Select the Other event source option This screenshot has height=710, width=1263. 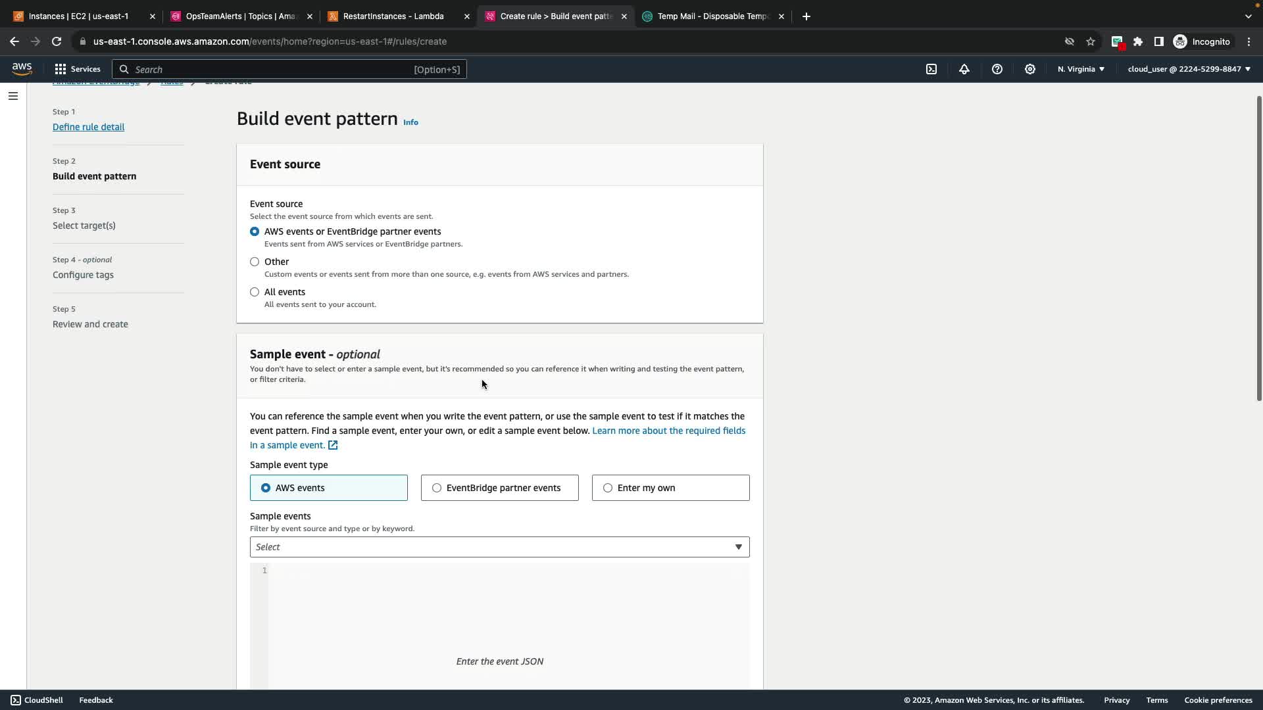(x=255, y=262)
